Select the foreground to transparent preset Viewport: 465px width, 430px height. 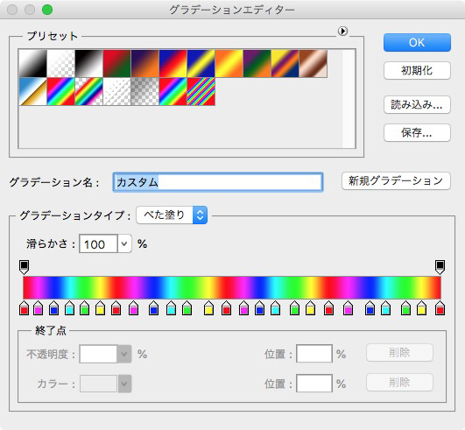[x=60, y=63]
